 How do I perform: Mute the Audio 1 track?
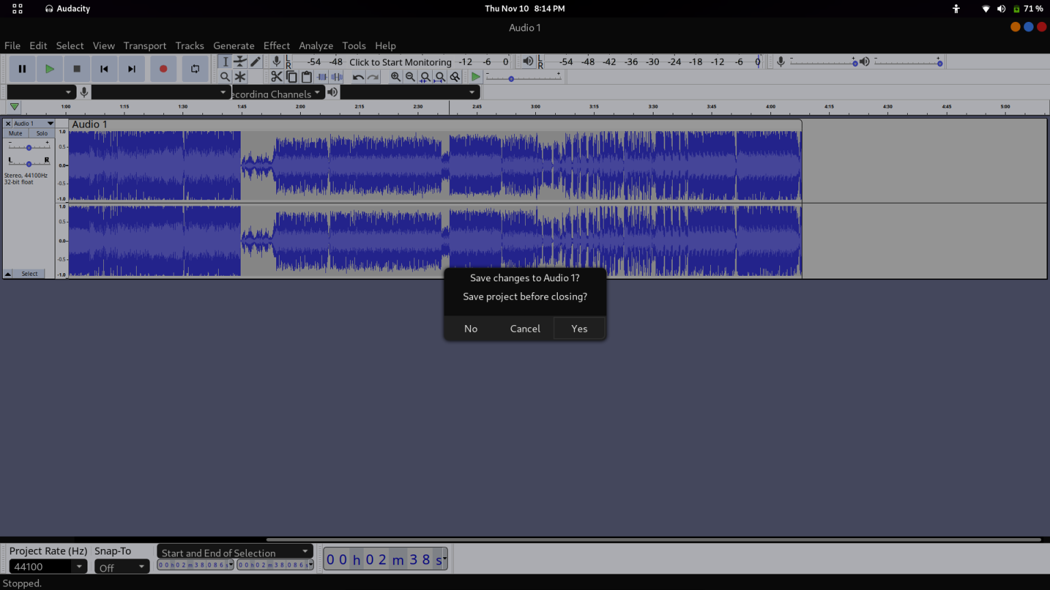coord(14,133)
